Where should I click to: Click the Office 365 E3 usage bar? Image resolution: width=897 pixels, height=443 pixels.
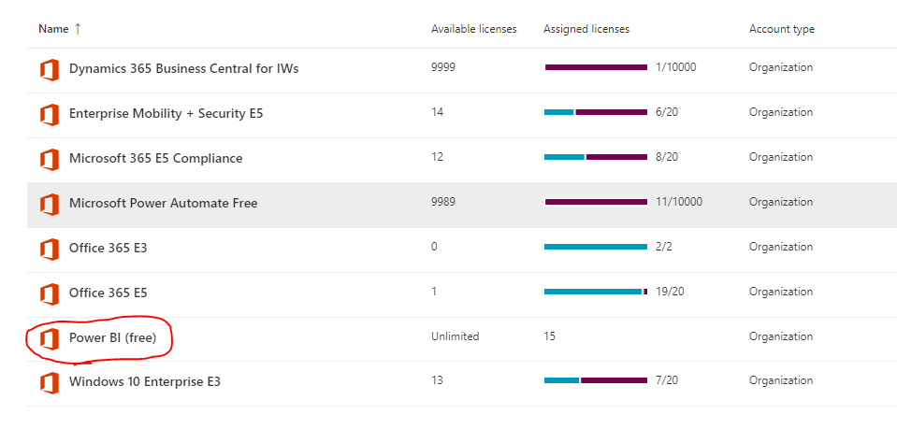point(596,247)
